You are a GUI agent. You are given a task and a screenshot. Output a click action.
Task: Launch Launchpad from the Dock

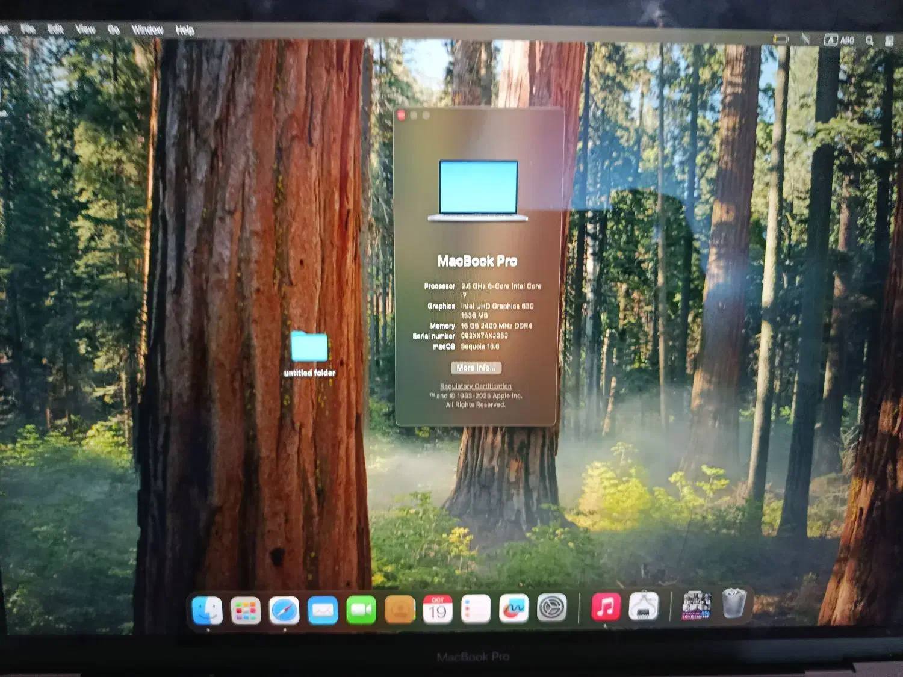point(246,611)
